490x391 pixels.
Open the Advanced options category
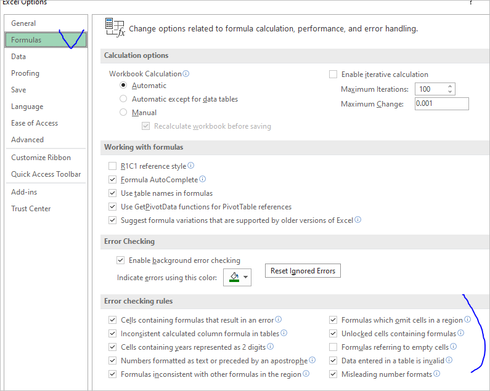tap(28, 140)
